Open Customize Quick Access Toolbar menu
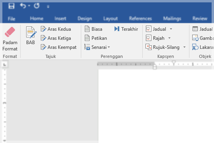Viewport: 214px width, 143px height. coord(48,7)
